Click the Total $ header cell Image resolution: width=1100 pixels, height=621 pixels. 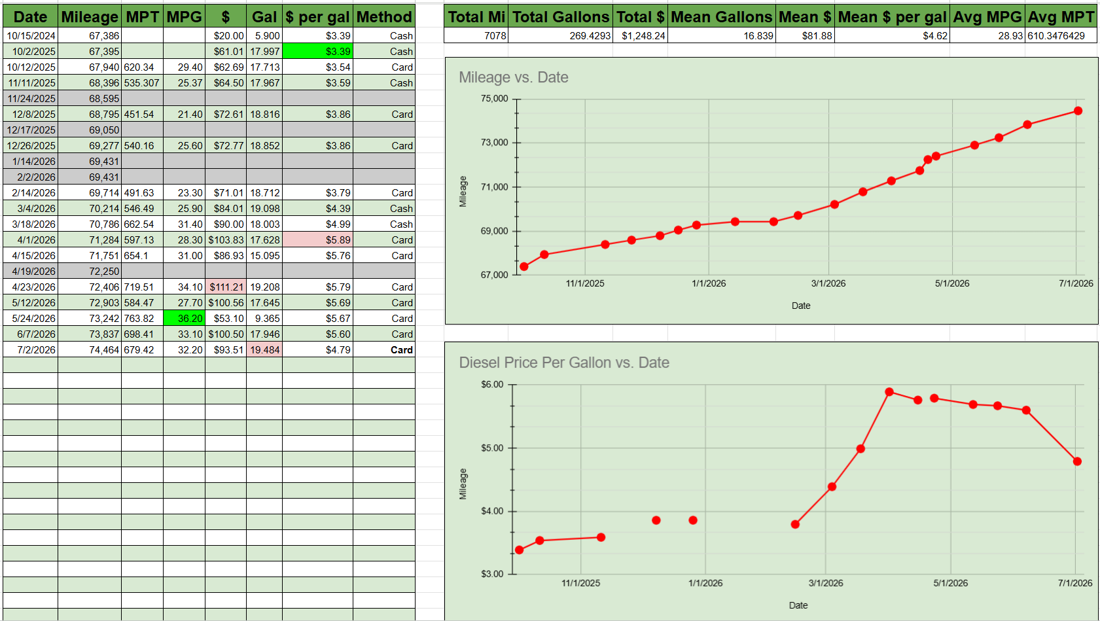click(x=640, y=17)
